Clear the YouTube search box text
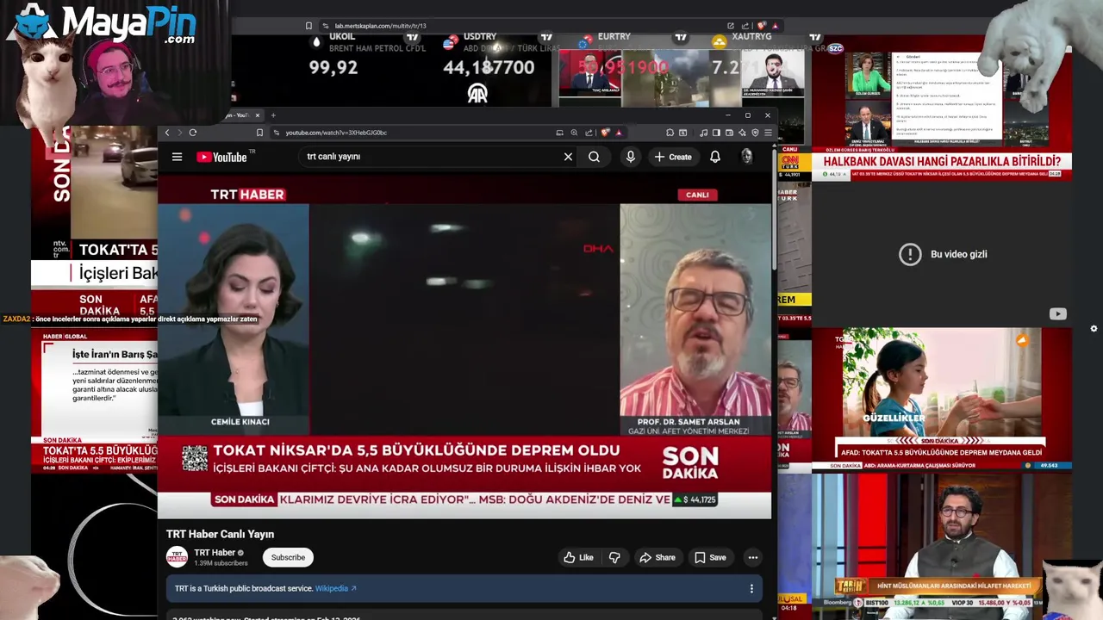Image resolution: width=1103 pixels, height=620 pixels. click(568, 157)
